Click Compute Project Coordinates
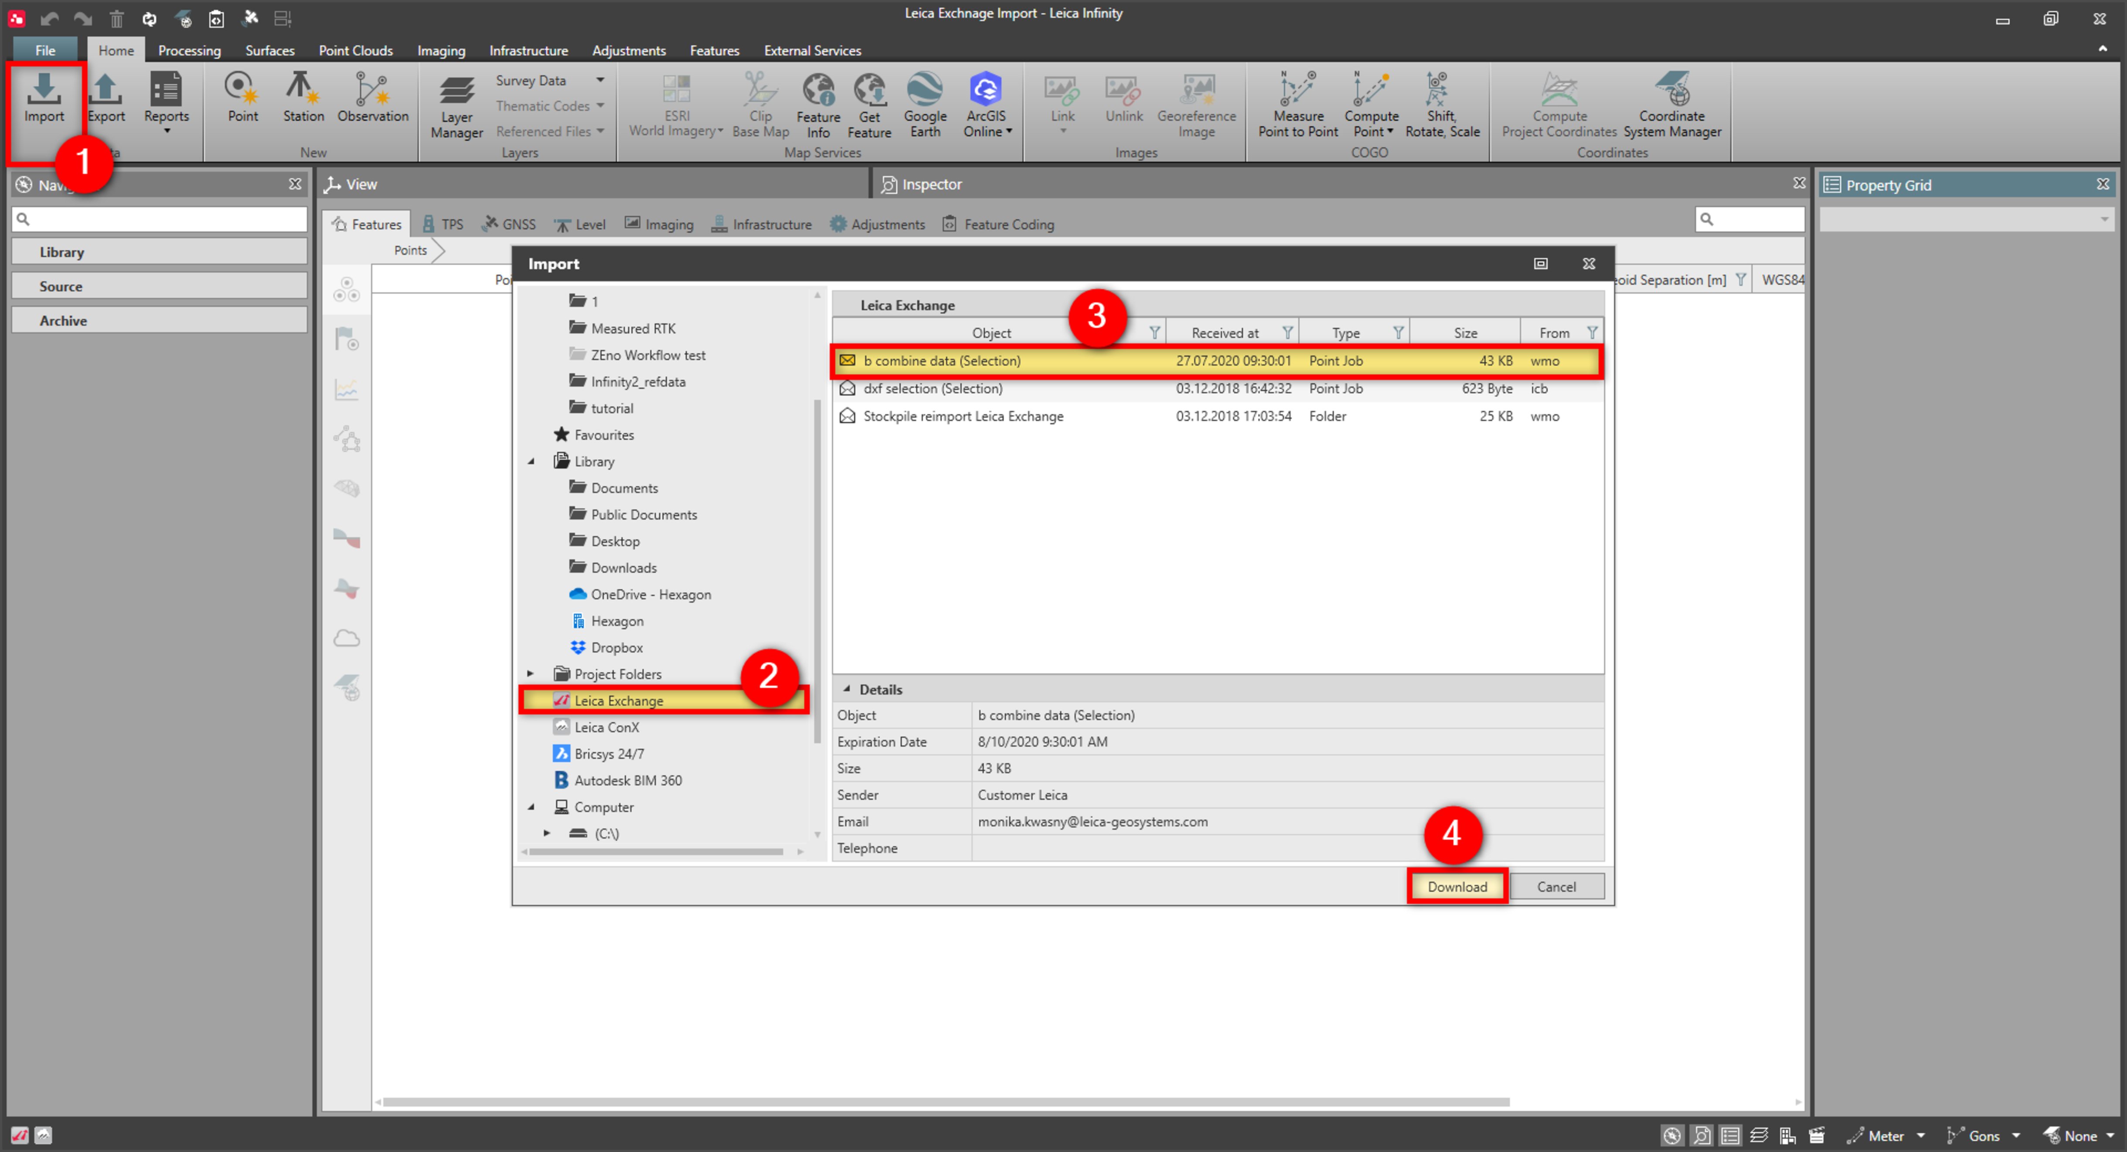The height and width of the screenshot is (1152, 2127). pos(1559,105)
